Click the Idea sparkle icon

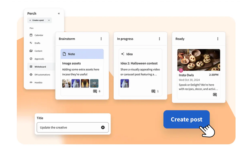click(x=123, y=54)
